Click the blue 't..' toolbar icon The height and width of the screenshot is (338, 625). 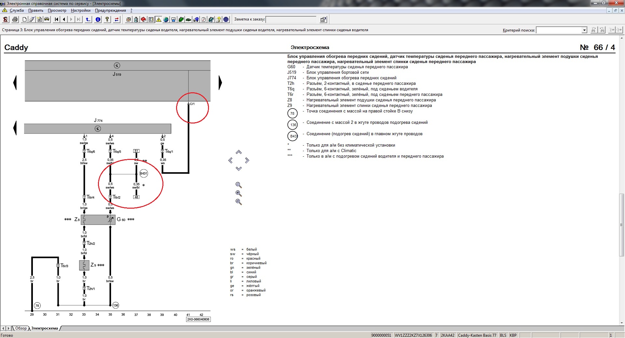[x=88, y=19]
